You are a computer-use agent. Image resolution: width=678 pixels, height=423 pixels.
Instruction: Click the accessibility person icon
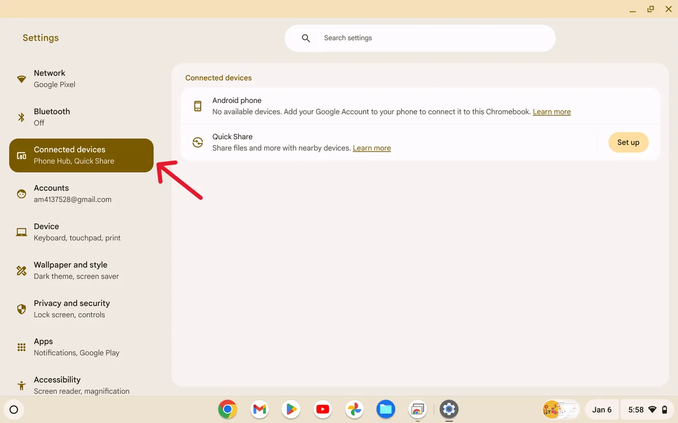point(21,385)
